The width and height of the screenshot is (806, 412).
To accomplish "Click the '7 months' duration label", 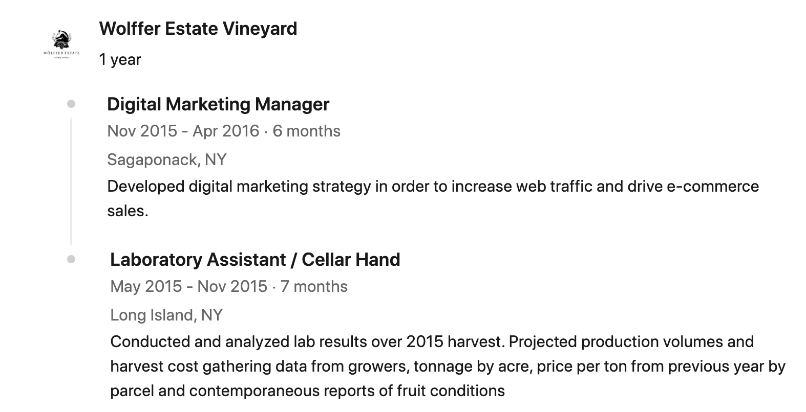I will 314,287.
